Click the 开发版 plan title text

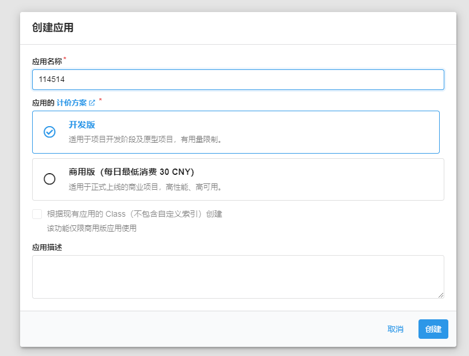(x=77, y=125)
